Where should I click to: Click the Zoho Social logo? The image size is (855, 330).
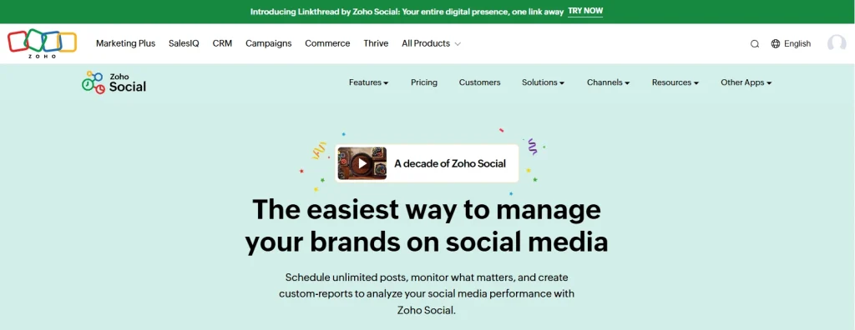(x=114, y=82)
